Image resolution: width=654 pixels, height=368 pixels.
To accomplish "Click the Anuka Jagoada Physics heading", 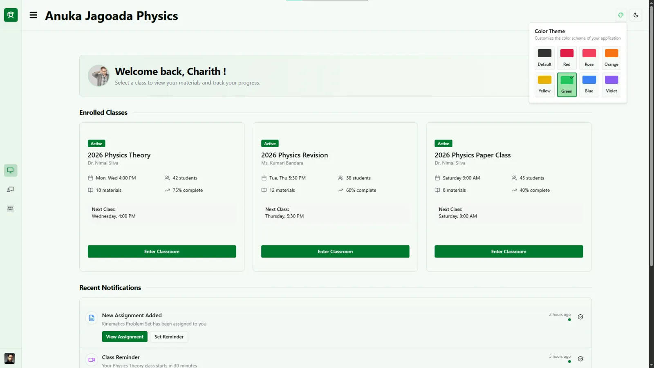I will [x=112, y=16].
